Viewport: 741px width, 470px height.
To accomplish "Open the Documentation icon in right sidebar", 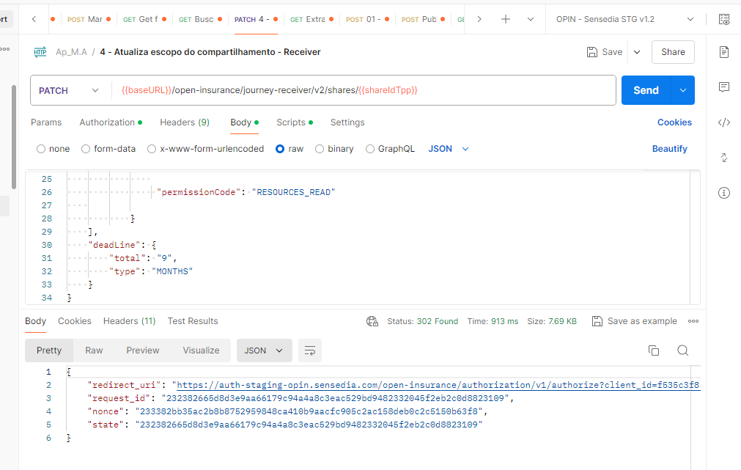I will click(x=724, y=52).
